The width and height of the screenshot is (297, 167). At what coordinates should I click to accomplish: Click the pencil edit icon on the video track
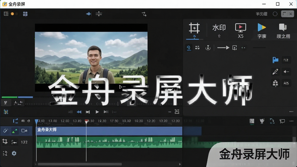(6, 131)
